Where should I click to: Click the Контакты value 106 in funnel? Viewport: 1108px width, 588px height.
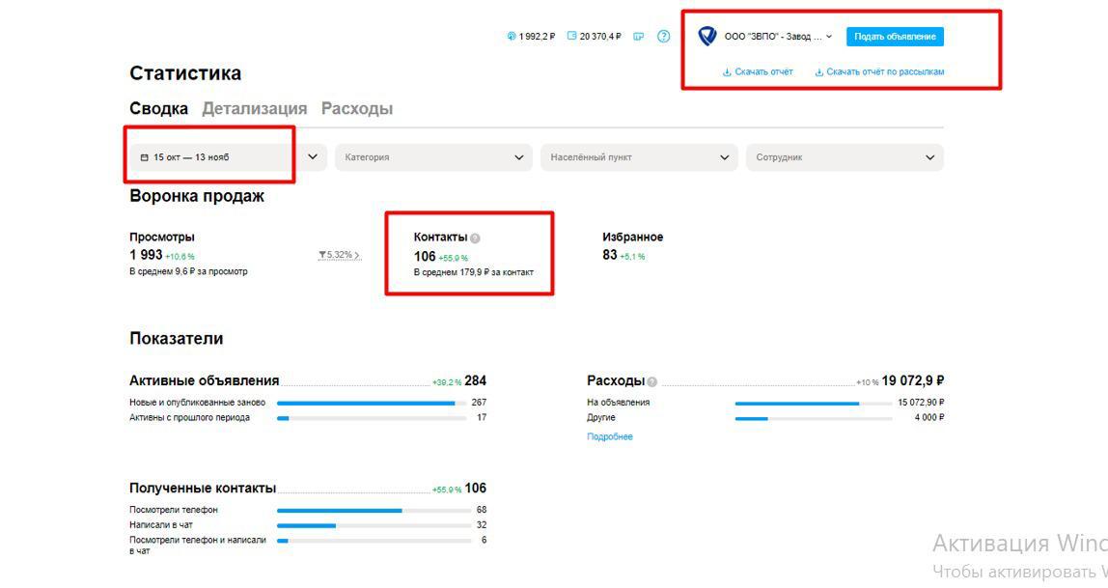(x=425, y=257)
